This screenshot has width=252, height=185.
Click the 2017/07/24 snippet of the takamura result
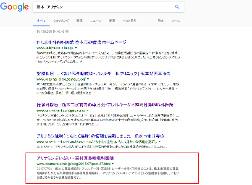[108, 173]
